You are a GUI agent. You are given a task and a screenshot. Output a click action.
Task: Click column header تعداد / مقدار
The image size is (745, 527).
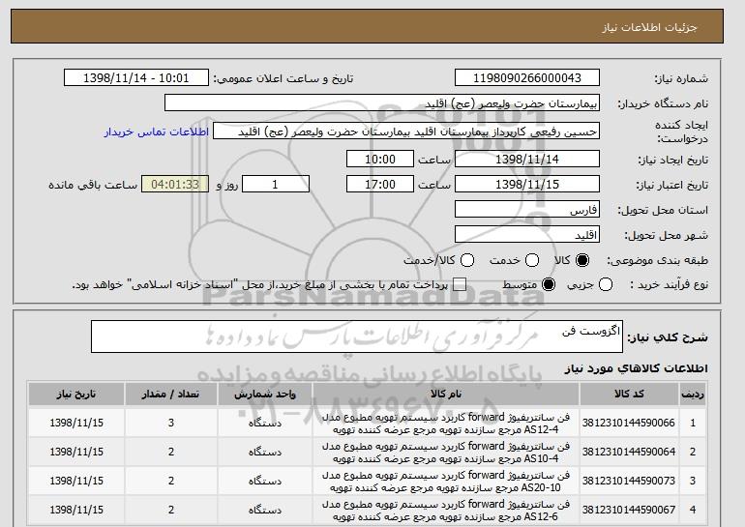tap(171, 395)
